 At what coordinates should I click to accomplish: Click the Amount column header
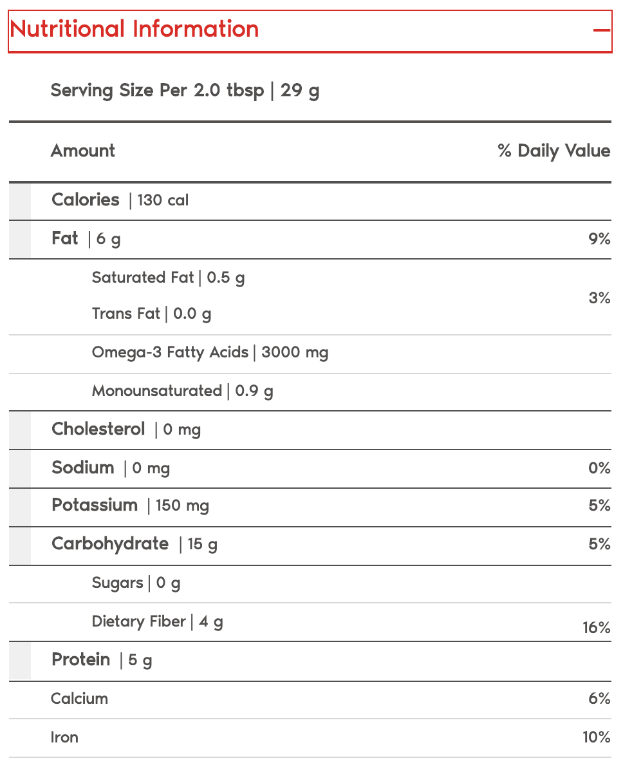(x=83, y=151)
